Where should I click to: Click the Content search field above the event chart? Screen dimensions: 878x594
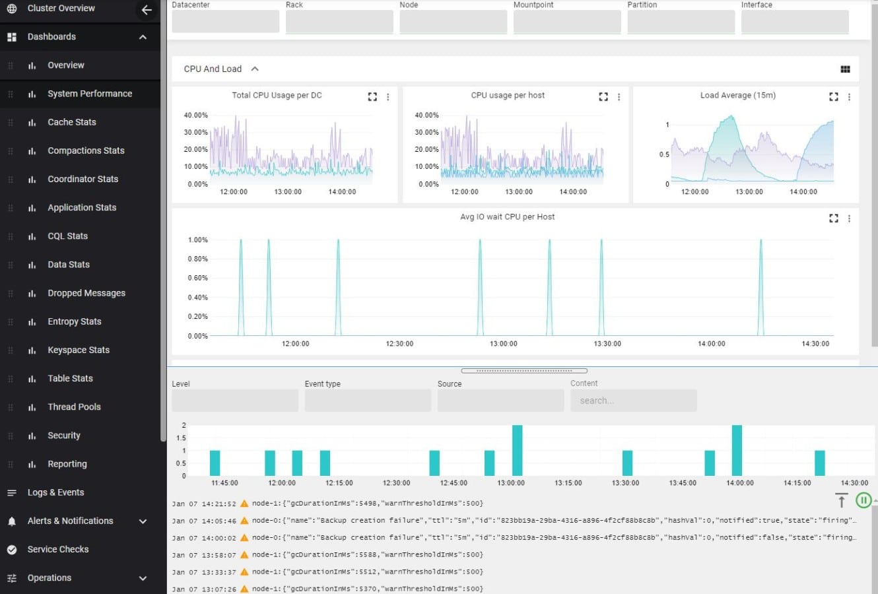tap(633, 400)
